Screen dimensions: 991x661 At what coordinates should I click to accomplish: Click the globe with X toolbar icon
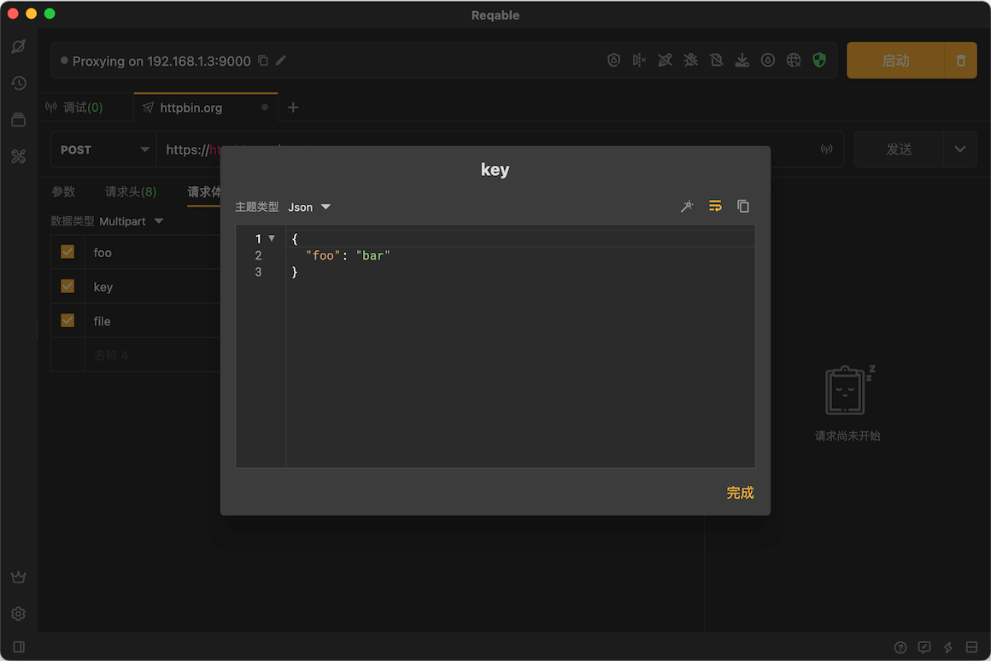pos(793,60)
